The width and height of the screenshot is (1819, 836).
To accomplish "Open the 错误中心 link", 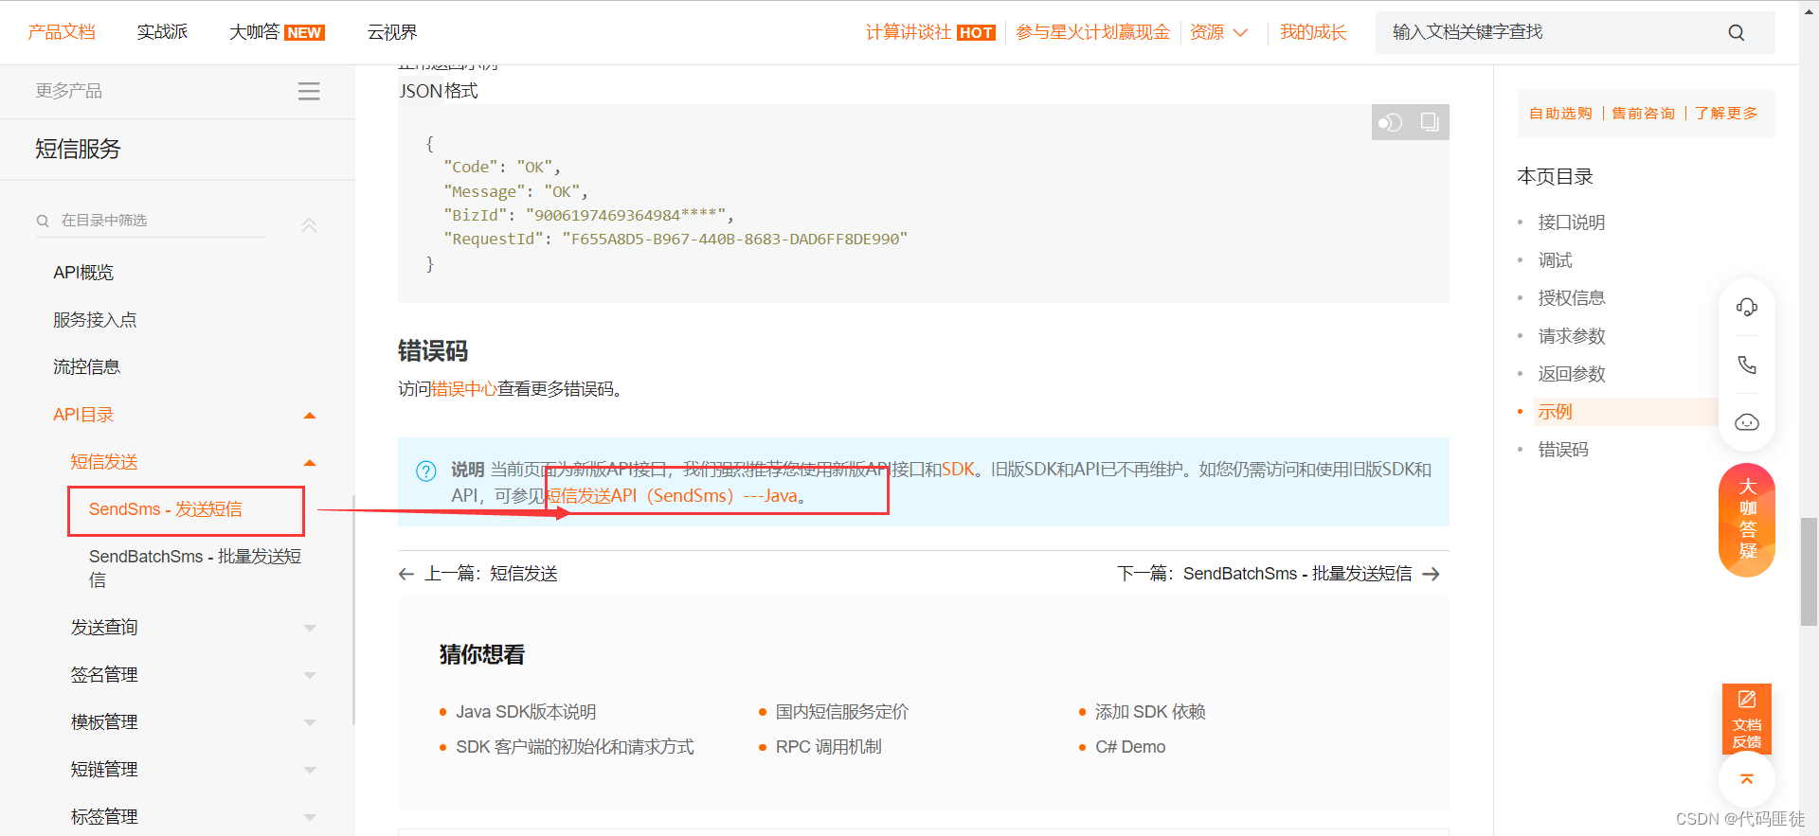I will pyautogui.click(x=464, y=389).
